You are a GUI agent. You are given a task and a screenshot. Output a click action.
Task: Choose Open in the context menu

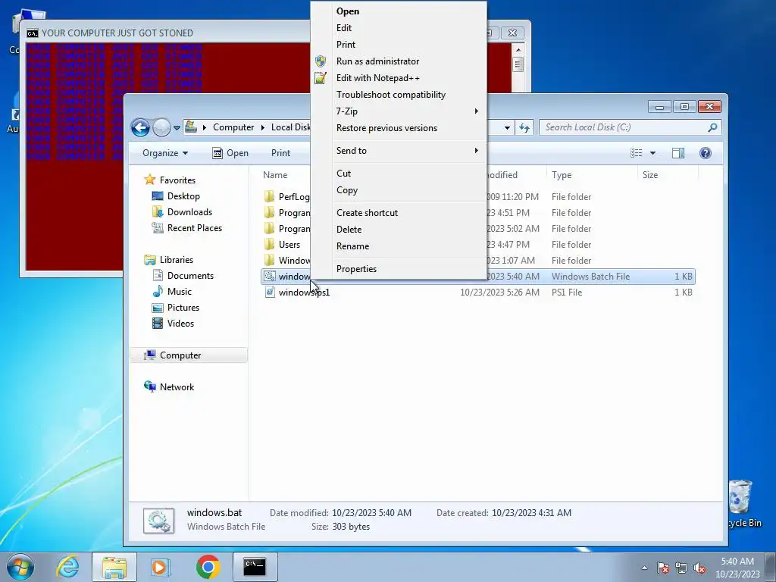point(348,11)
